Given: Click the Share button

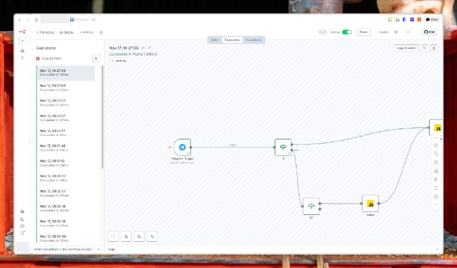Looking at the screenshot, I should coord(363,32).
